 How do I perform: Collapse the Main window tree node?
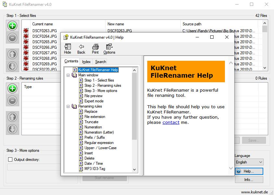(68, 75)
